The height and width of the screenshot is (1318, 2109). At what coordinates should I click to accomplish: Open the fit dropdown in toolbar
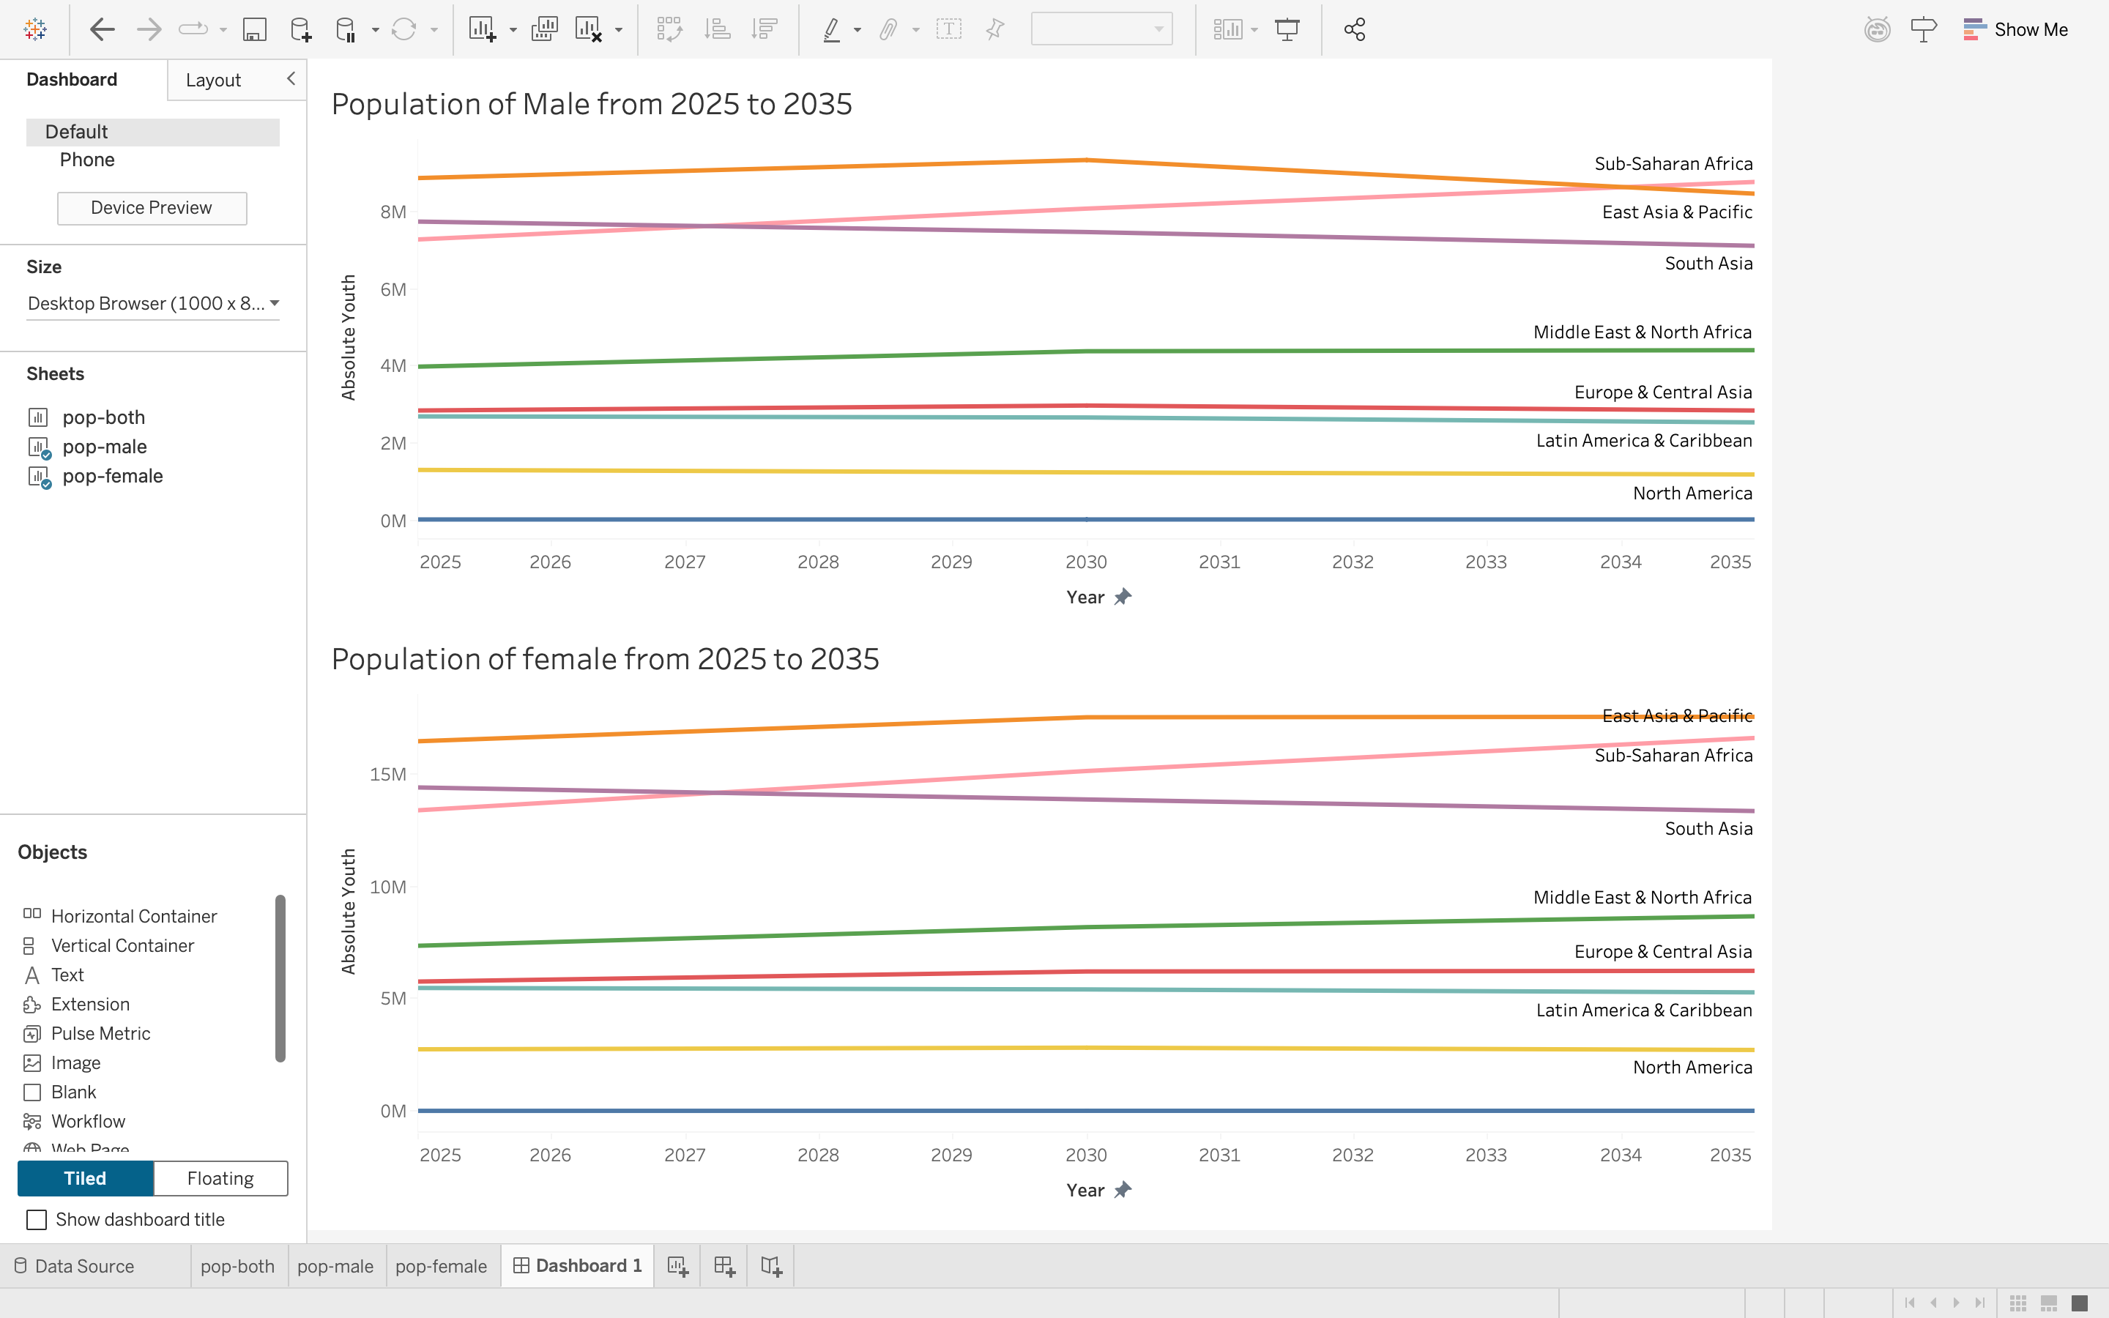[x=1101, y=29]
